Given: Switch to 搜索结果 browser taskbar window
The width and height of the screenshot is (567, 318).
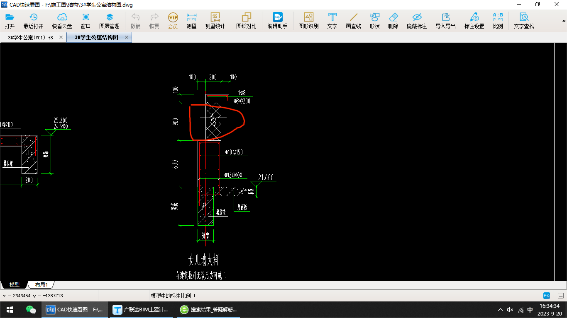Looking at the screenshot, I should 208,310.
